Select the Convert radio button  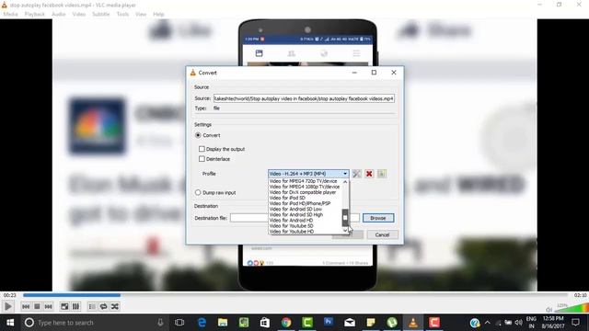coord(198,135)
